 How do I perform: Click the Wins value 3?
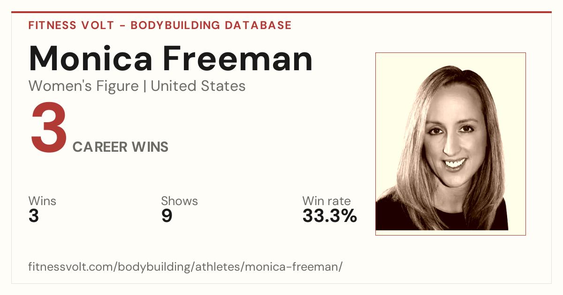click(34, 216)
